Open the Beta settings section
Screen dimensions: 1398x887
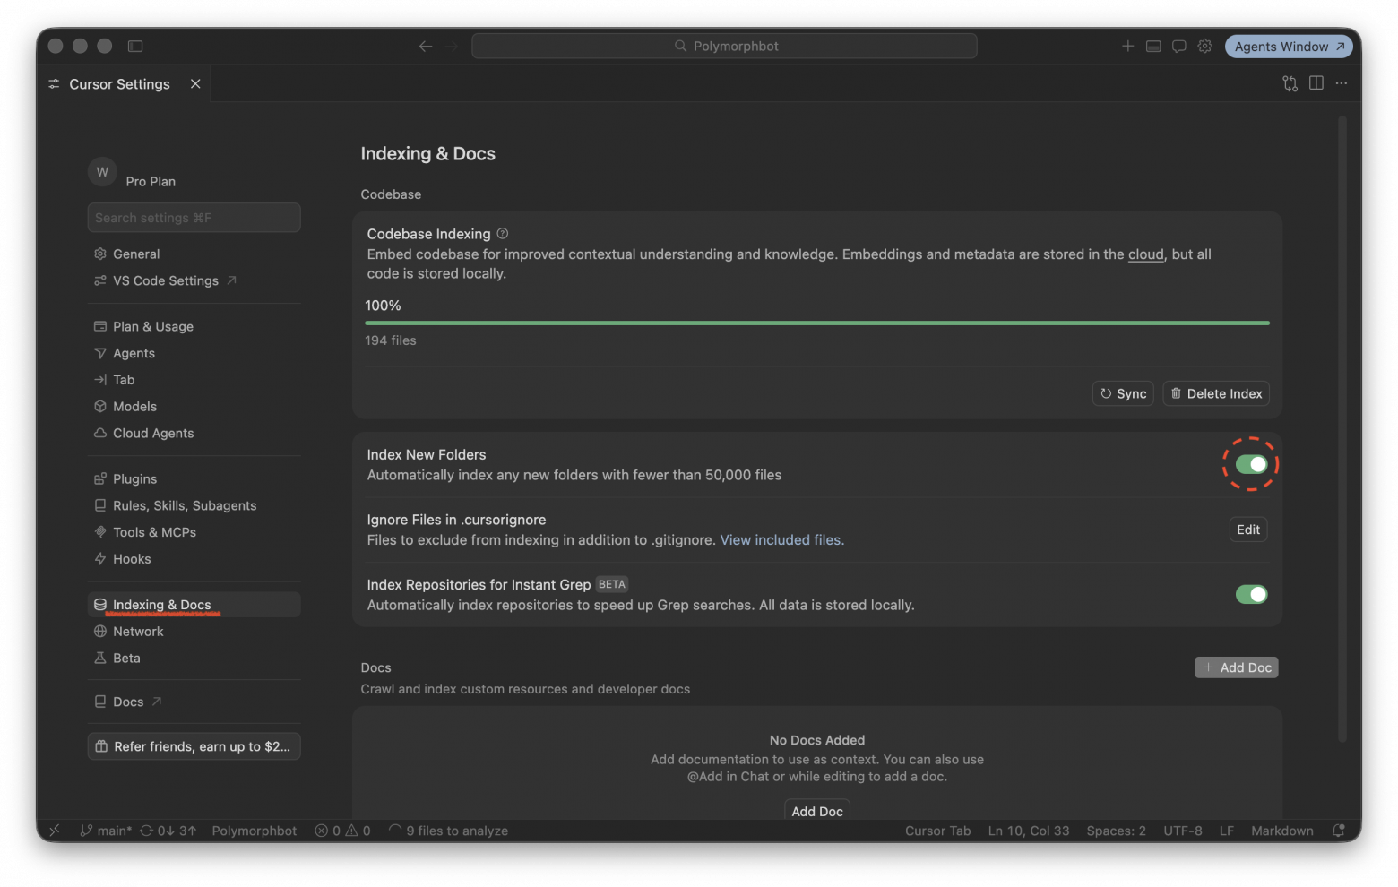[x=194, y=658]
